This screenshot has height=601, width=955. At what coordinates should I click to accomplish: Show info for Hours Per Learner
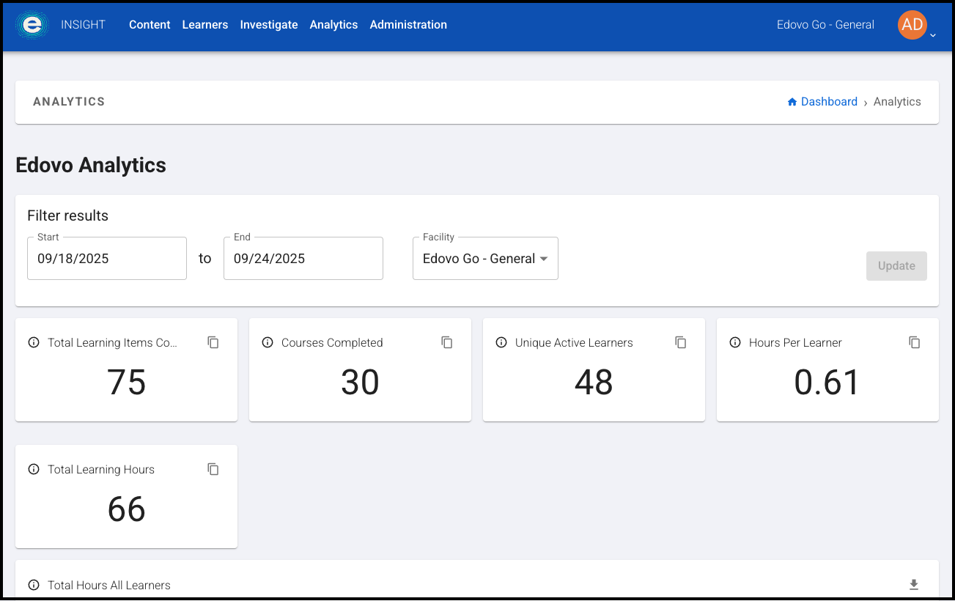[x=735, y=342]
